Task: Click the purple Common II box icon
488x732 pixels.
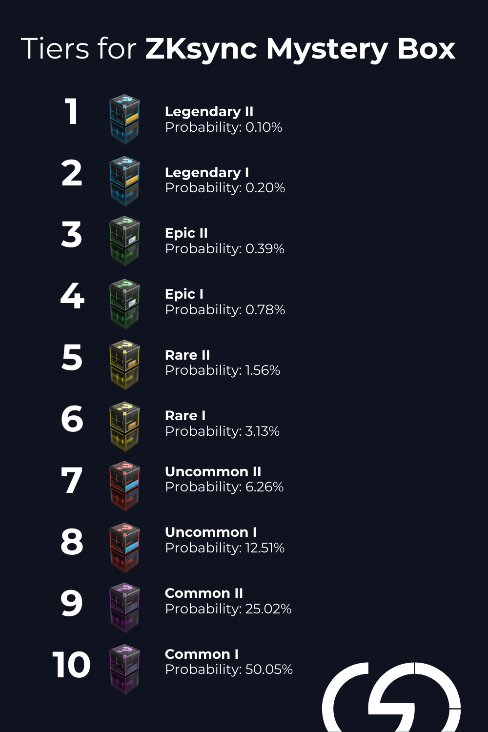Action: 124,608
